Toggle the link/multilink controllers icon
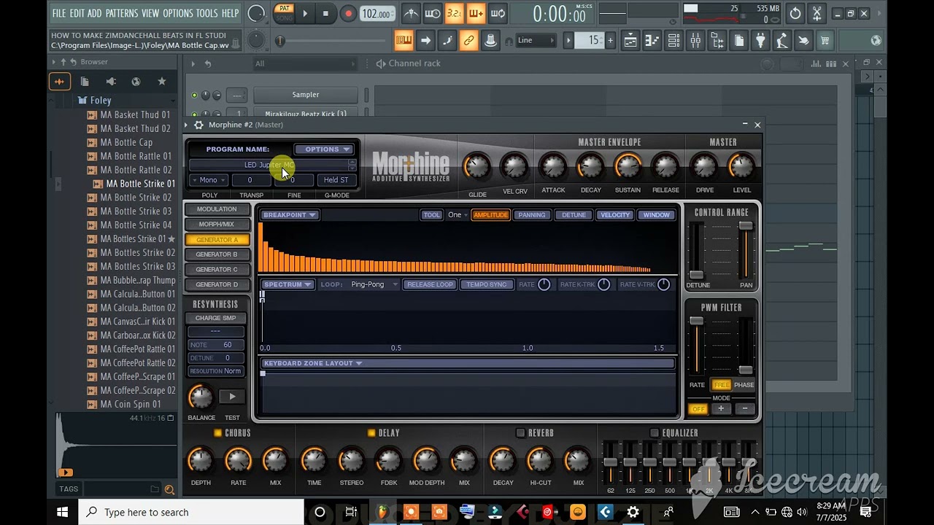The height and width of the screenshot is (525, 934). [468, 41]
